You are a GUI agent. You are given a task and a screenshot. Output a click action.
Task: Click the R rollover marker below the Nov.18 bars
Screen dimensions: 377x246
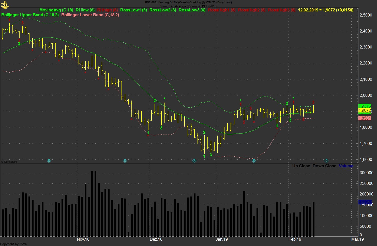pyautogui.click(x=49, y=161)
